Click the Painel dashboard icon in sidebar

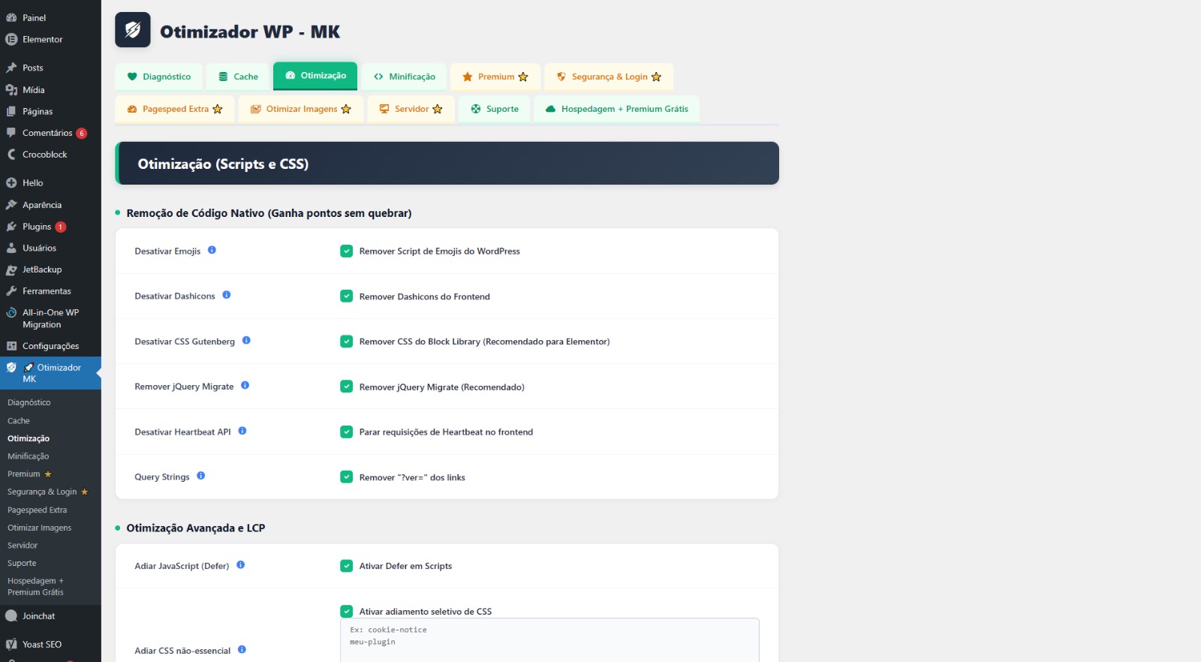click(x=11, y=17)
